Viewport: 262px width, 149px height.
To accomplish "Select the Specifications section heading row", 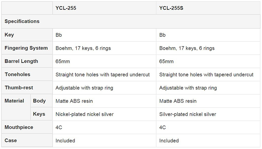I will click(22, 21).
